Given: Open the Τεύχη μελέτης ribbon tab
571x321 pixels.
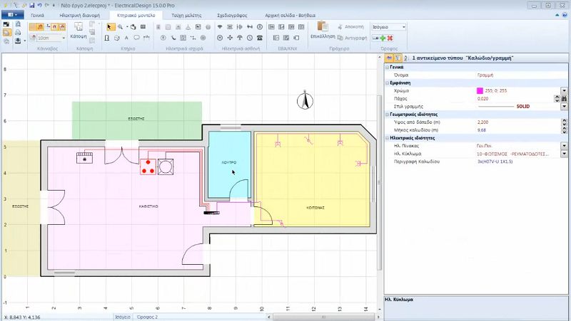Looking at the screenshot, I should click(x=186, y=14).
